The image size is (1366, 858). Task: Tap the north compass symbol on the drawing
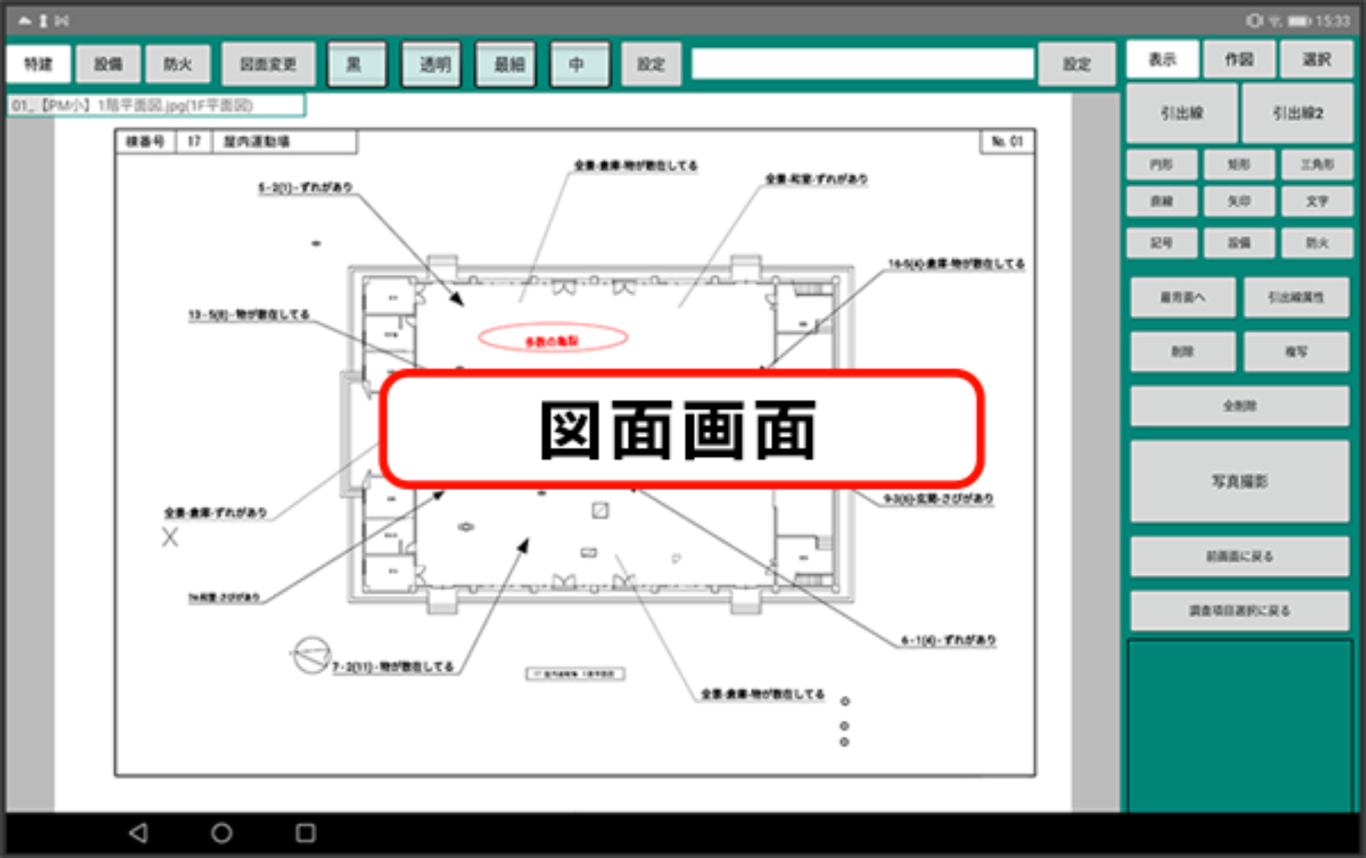click(x=311, y=655)
